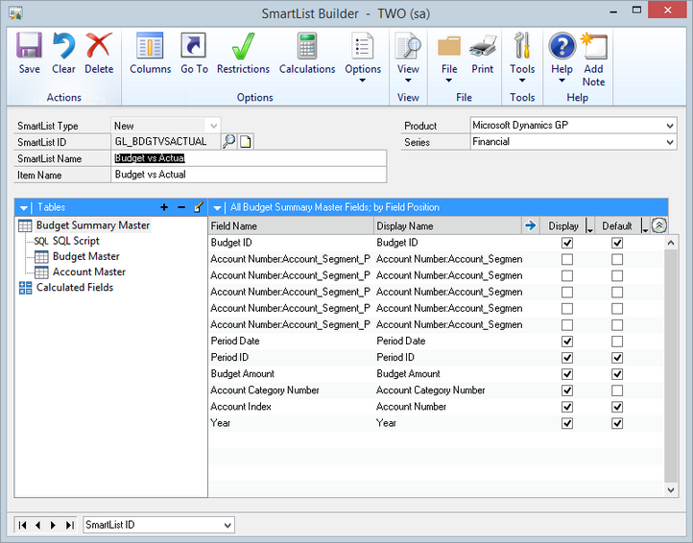Click the Field Name column header
This screenshot has width=693, height=543.
tap(291, 225)
